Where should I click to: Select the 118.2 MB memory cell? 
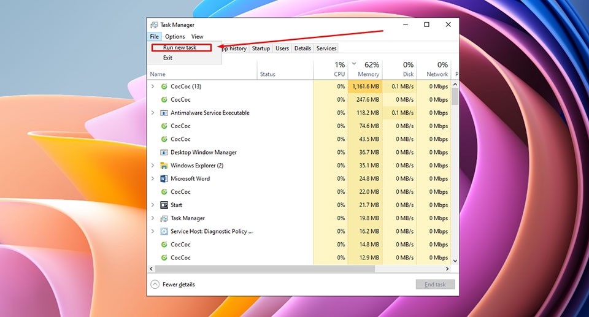coord(365,113)
